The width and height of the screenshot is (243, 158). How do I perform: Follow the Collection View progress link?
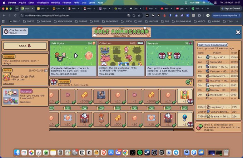coord(107,74)
